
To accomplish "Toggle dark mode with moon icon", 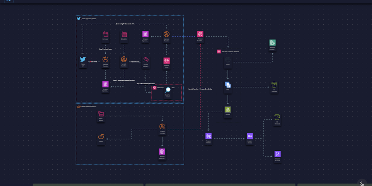I will click(362, 183).
